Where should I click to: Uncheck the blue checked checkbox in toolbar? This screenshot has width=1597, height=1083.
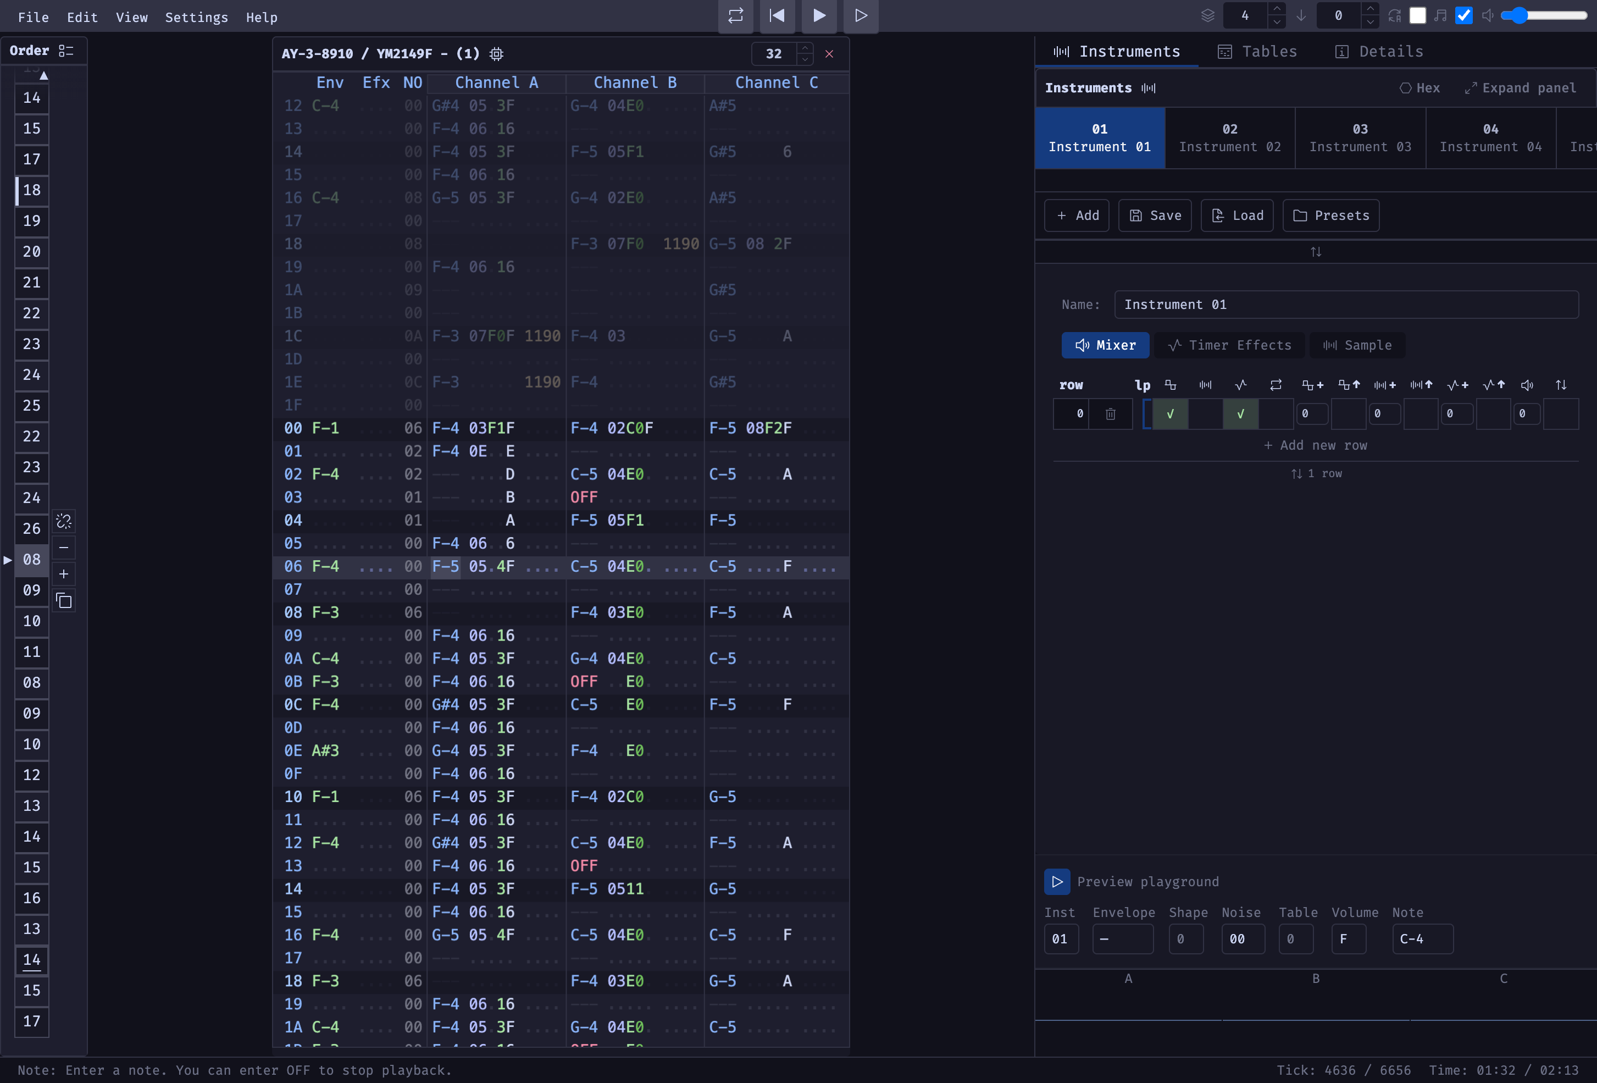(1465, 16)
